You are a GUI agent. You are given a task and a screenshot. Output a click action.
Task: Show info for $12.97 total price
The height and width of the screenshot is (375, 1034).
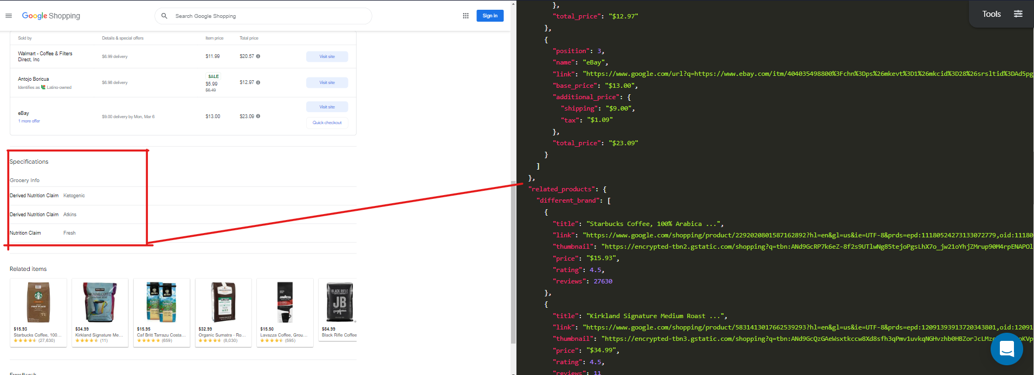(258, 82)
